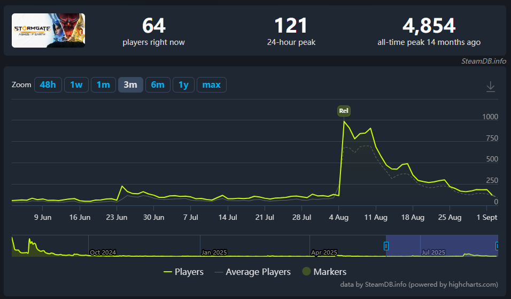Click the '14 Jul' x-axis label
This screenshot has height=299, width=511.
pyautogui.click(x=228, y=217)
